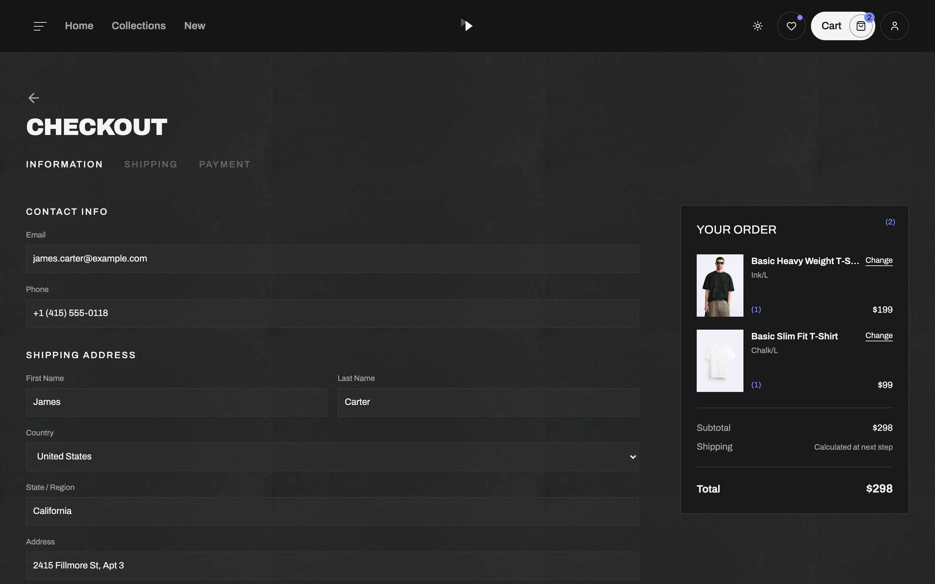Change the Basic Heavy Weight T-Shirt item
Viewport: 935px width, 584px height.
tap(879, 260)
